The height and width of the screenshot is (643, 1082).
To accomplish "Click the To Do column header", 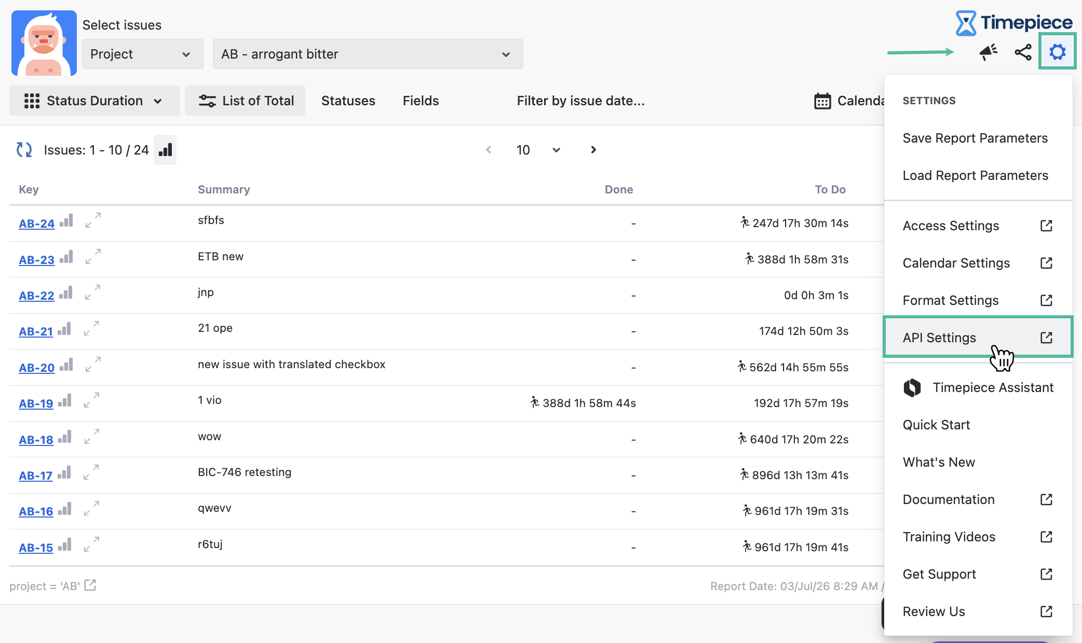I will [830, 189].
